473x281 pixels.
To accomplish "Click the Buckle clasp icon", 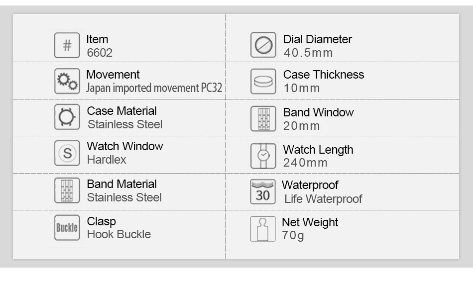I will (x=67, y=228).
